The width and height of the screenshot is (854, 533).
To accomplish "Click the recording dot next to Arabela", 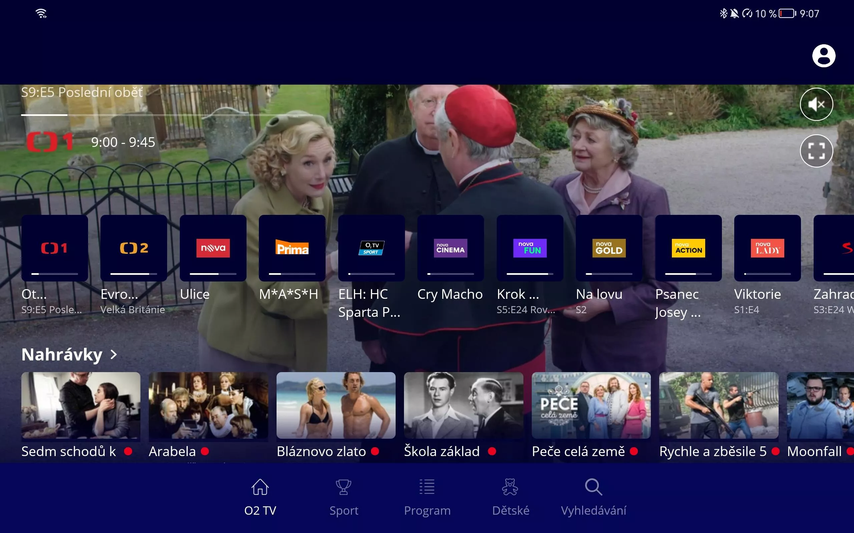I will pyautogui.click(x=205, y=451).
